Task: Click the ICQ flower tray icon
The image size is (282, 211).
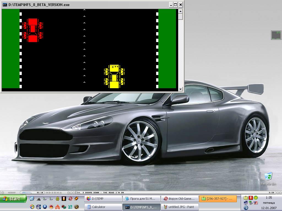Action: (256, 198)
